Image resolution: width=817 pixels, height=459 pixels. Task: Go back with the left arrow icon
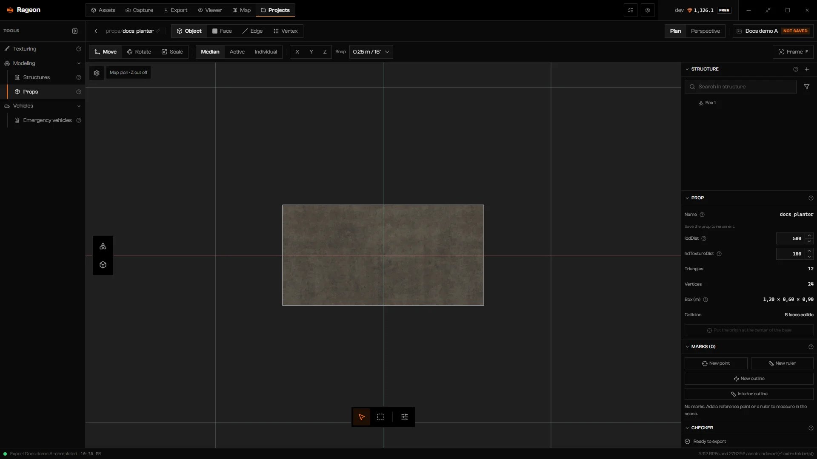[x=96, y=31]
